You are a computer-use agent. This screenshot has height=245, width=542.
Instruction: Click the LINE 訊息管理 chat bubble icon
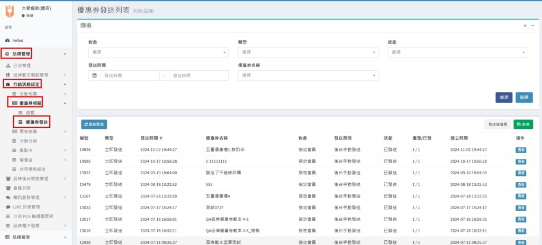pos(7,206)
